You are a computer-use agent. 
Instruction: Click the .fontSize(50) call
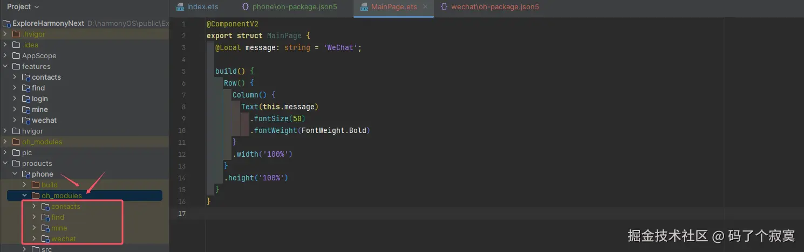click(278, 119)
